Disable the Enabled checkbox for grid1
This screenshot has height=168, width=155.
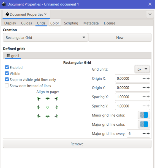pyautogui.click(x=7, y=67)
